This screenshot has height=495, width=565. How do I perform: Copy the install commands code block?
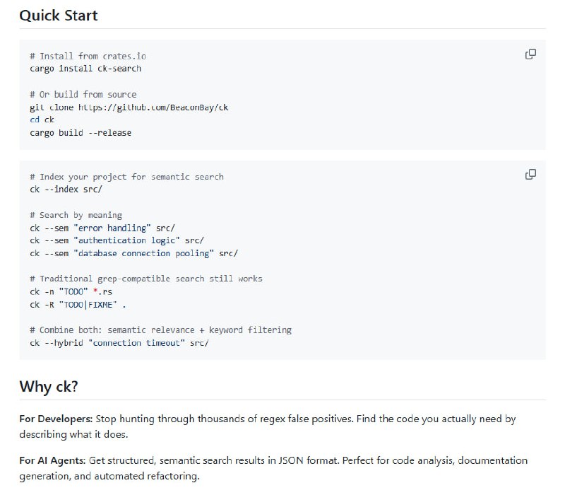(530, 54)
